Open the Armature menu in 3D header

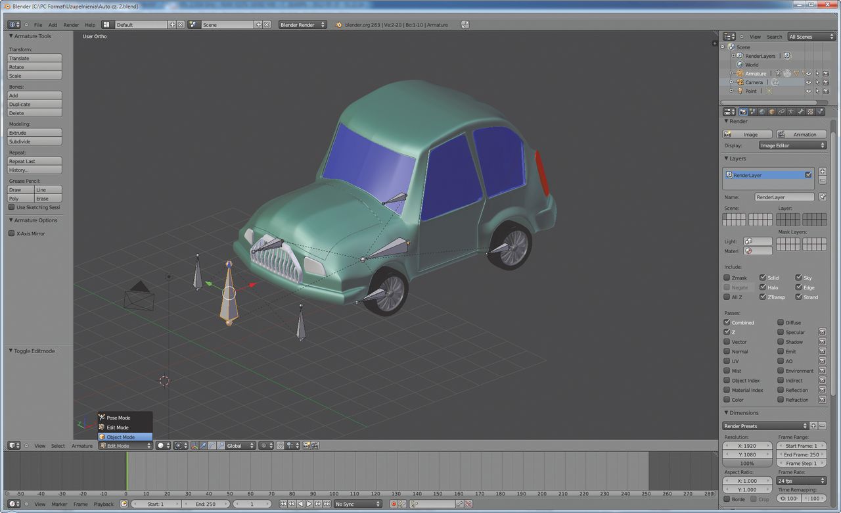coord(82,446)
